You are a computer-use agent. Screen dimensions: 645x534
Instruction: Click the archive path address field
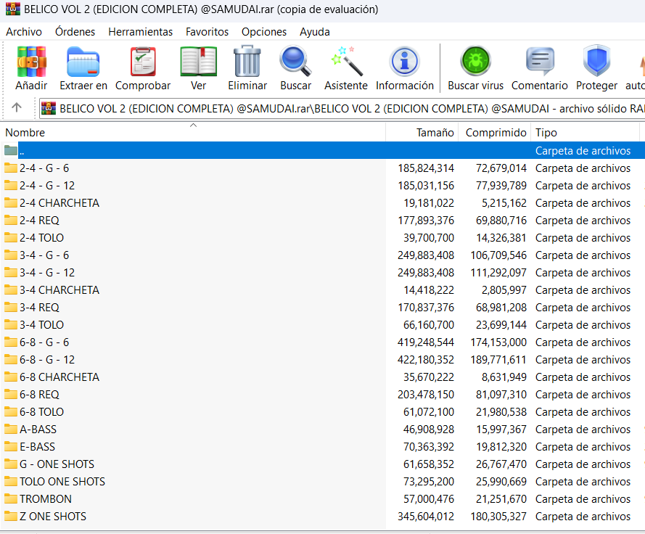342,108
